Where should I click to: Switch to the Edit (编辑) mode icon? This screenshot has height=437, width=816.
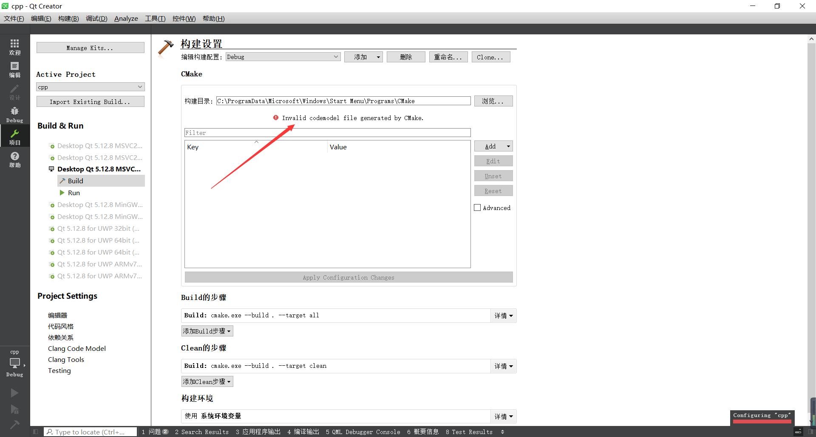(x=14, y=69)
